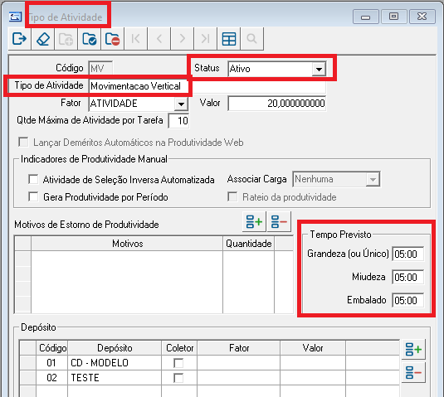
Task: Click code cell 01 in Depósito grid
Action: pyautogui.click(x=51, y=363)
